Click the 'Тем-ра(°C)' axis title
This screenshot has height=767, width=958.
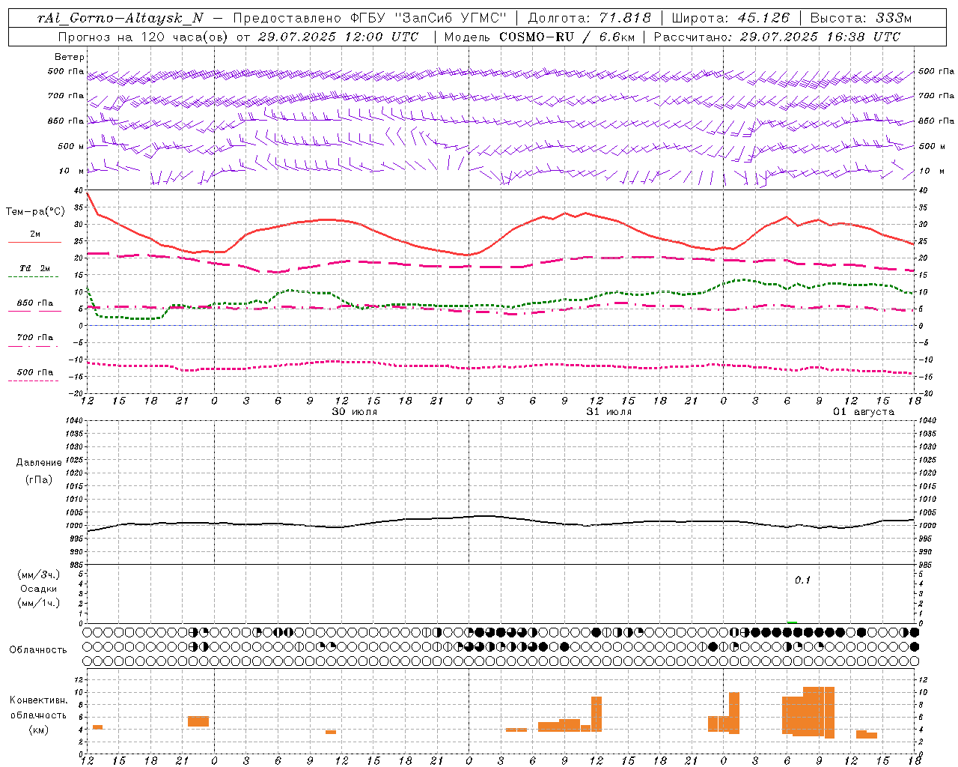point(35,212)
